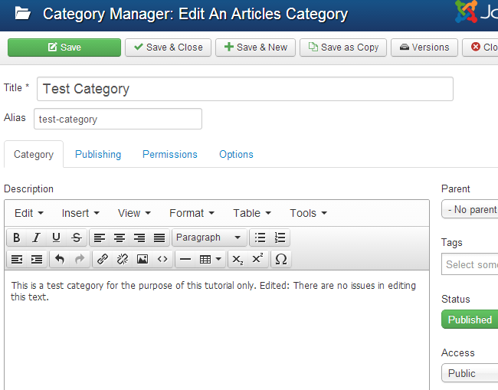Click the Insert/edit link icon
The width and height of the screenshot is (498, 390).
(102, 259)
